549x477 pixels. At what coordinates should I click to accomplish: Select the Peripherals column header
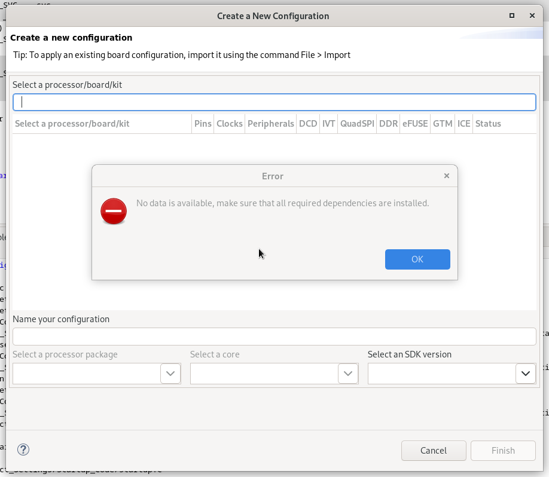271,124
